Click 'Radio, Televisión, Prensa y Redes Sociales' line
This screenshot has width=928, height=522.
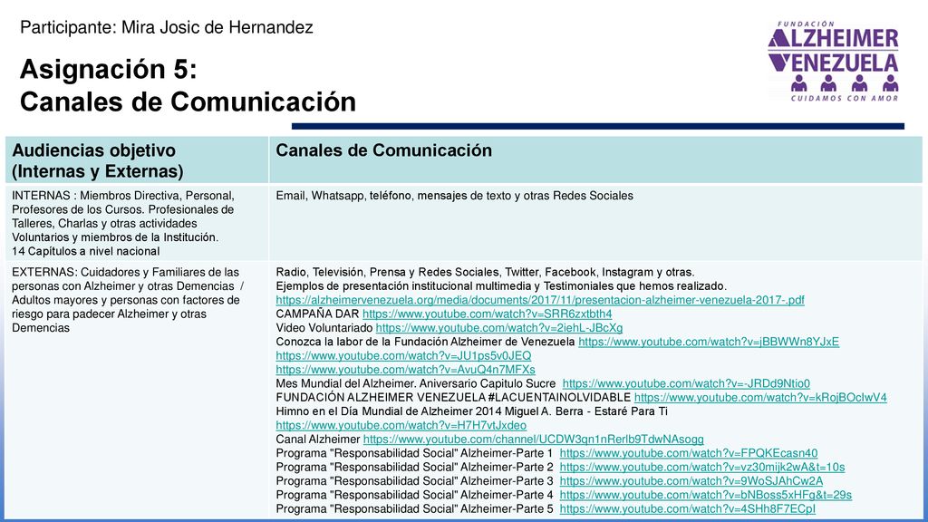click(485, 272)
